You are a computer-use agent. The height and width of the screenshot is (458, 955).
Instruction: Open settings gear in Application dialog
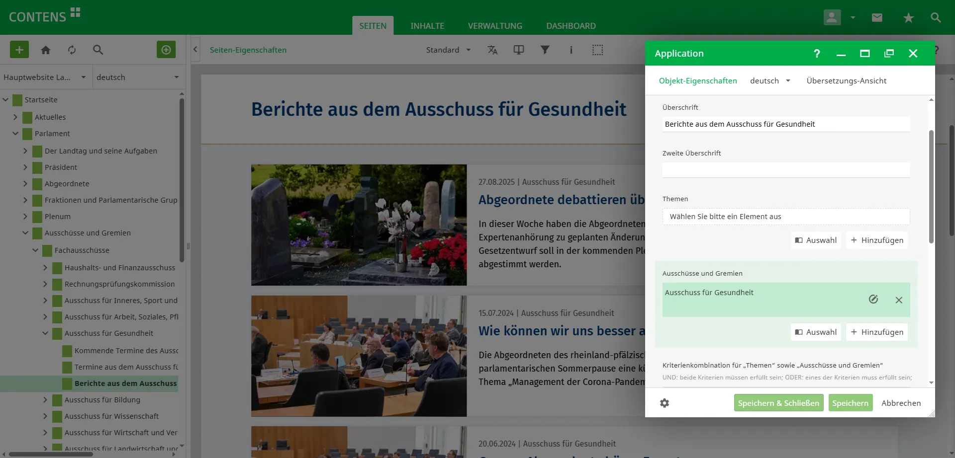coord(665,403)
